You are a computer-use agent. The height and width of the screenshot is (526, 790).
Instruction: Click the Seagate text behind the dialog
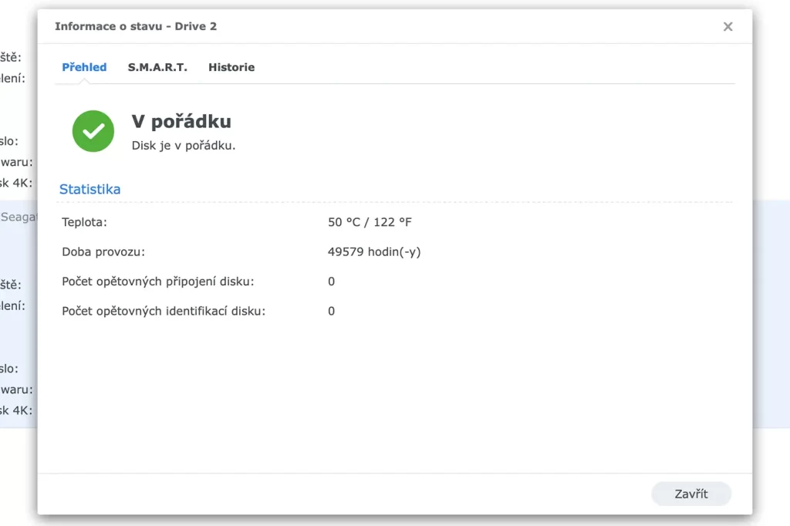[19, 217]
